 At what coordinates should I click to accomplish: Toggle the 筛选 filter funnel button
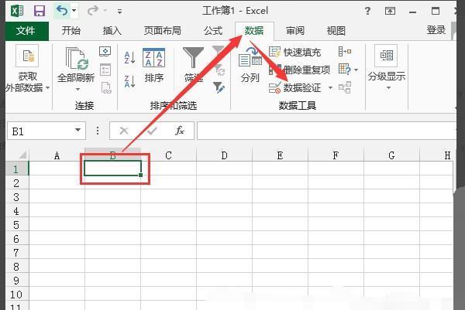point(193,65)
